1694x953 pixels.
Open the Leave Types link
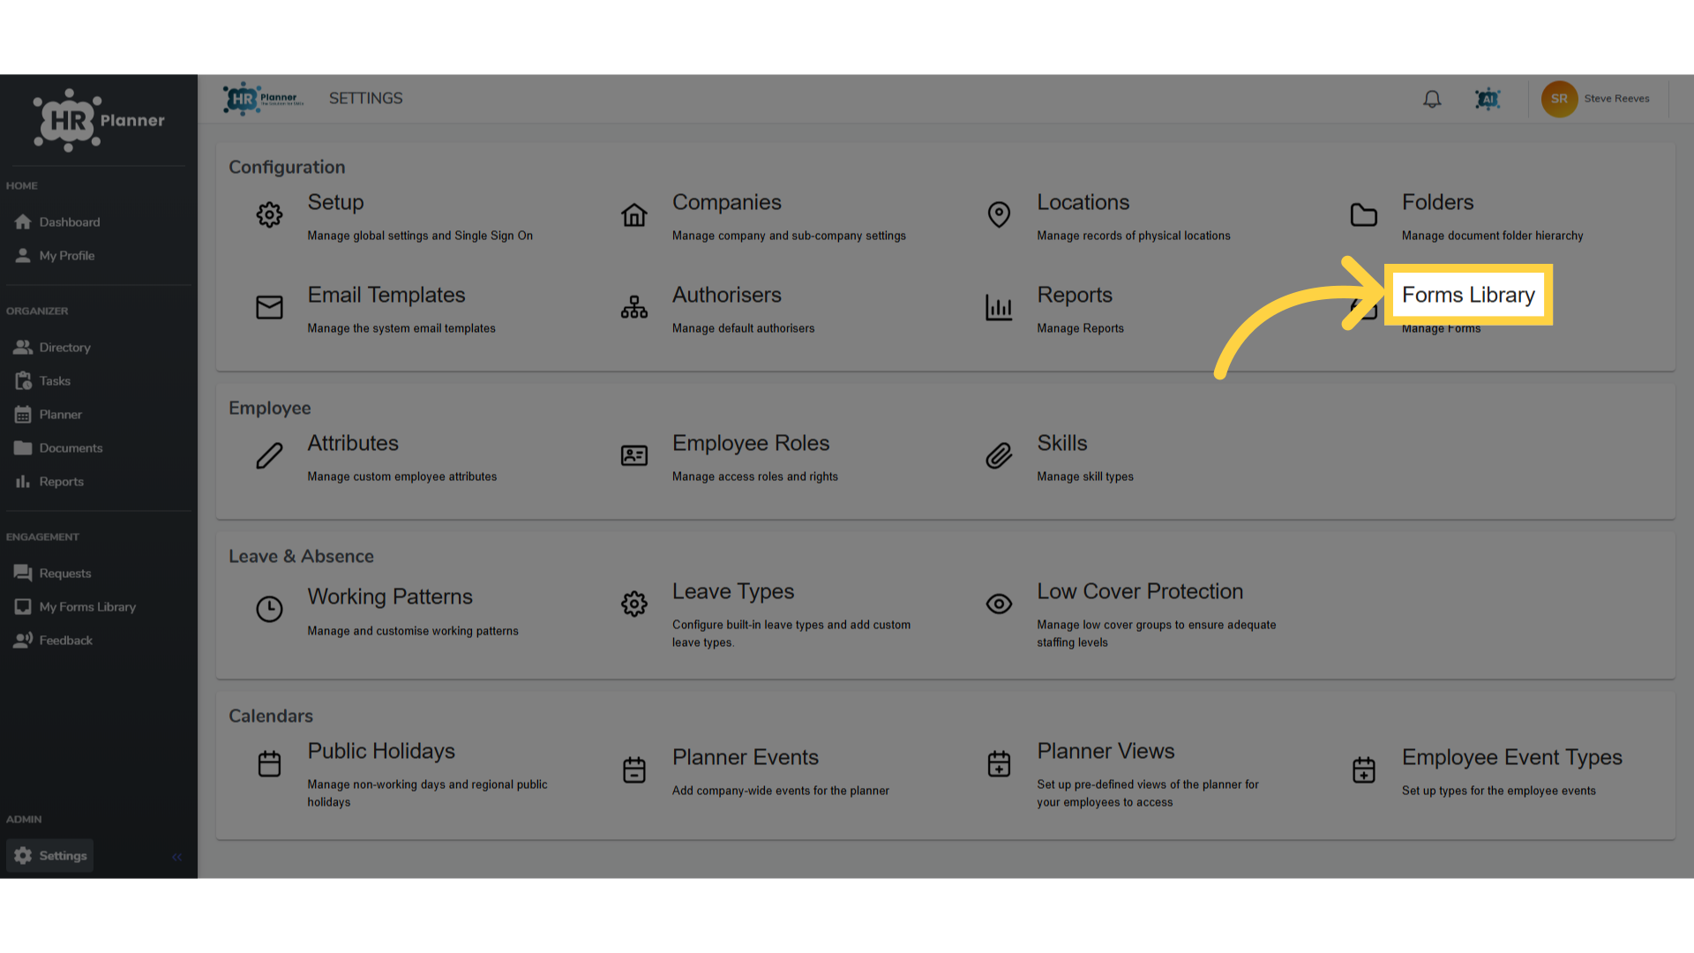733,591
